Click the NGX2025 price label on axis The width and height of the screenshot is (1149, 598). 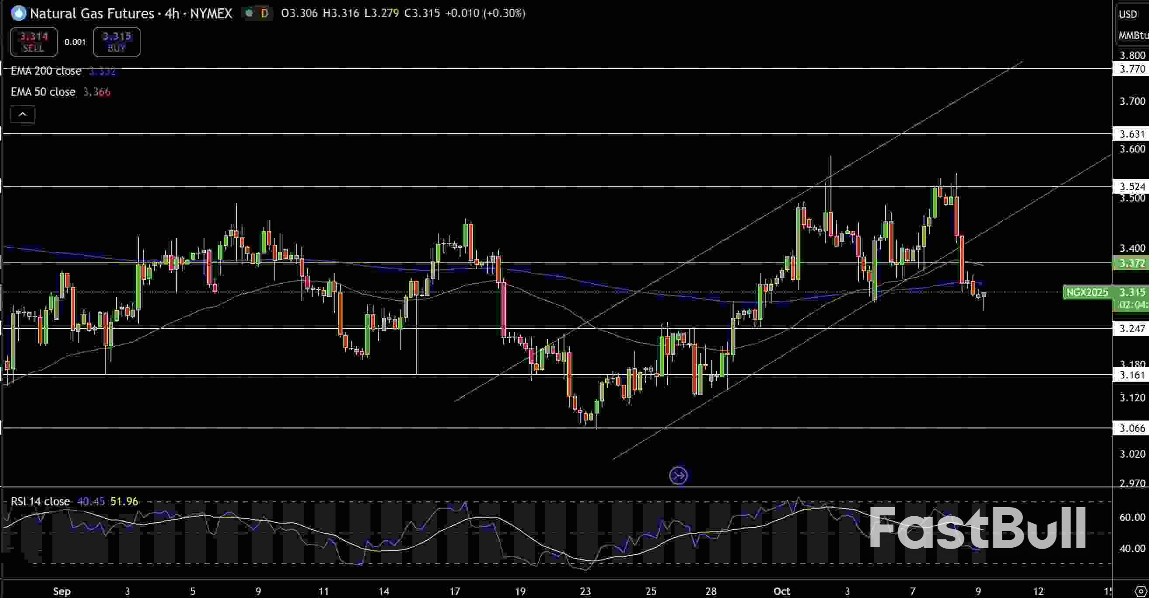pyautogui.click(x=1087, y=292)
